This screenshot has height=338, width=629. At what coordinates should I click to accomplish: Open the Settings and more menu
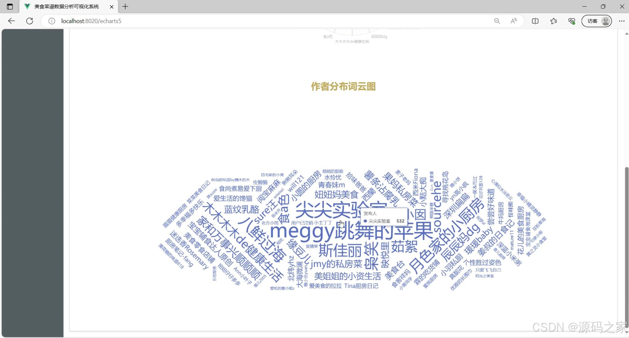[622, 21]
